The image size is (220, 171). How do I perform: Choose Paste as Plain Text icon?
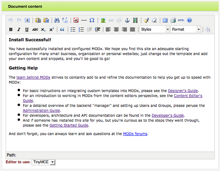coord(38,20)
